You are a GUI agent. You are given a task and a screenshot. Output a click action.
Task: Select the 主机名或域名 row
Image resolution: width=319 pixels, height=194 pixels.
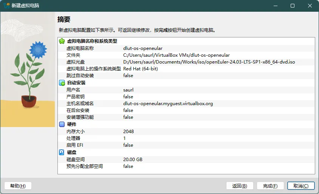pos(186,104)
